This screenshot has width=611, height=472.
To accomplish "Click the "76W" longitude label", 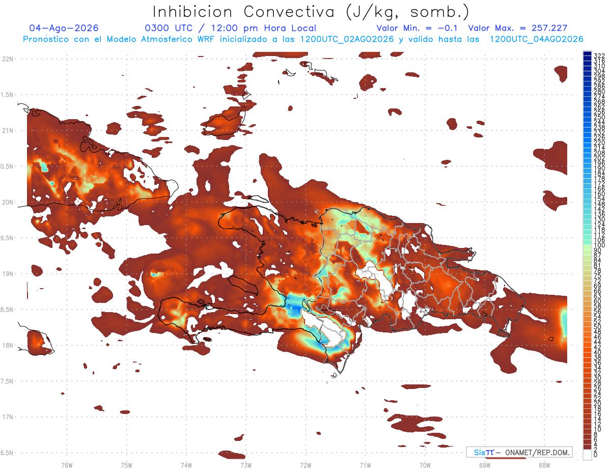I will click(67, 465).
